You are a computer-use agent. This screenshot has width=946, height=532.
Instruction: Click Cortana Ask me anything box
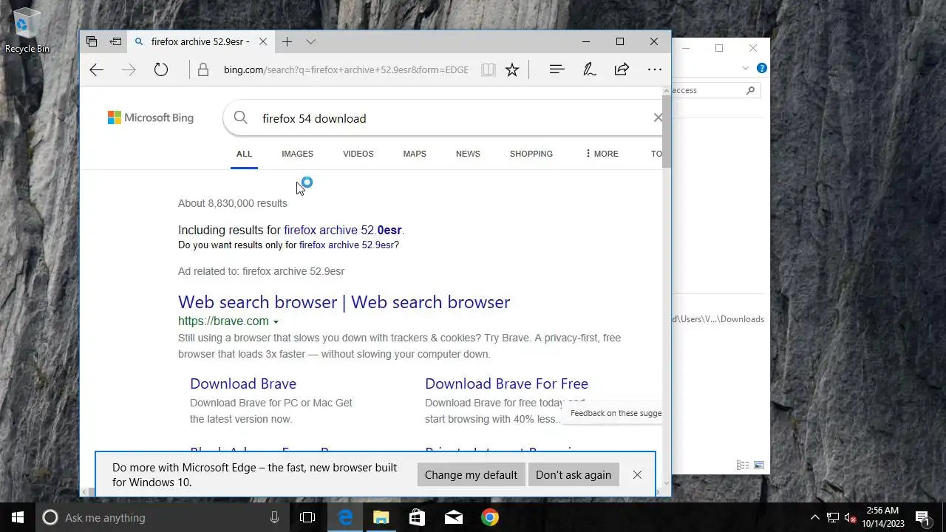point(163,517)
